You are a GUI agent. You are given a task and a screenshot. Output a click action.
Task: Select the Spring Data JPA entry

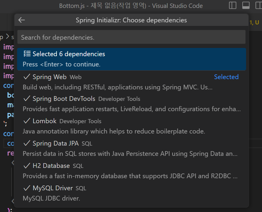coord(55,143)
